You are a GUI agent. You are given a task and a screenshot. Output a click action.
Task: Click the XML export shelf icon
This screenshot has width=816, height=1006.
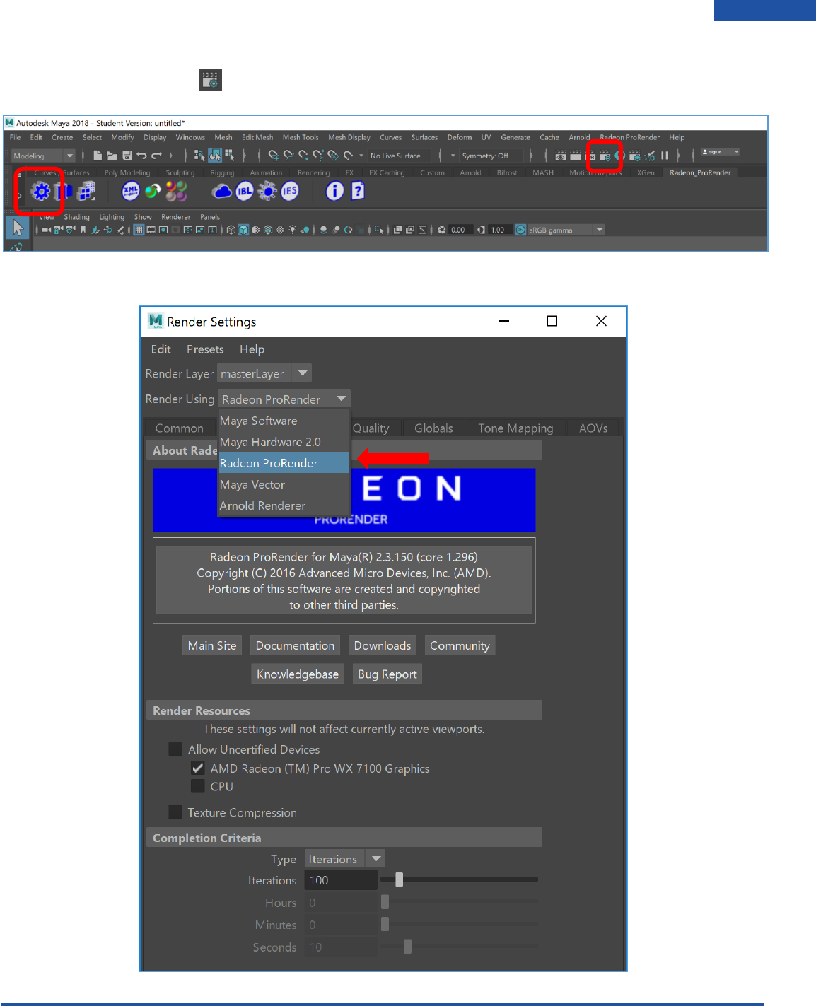[x=131, y=191]
